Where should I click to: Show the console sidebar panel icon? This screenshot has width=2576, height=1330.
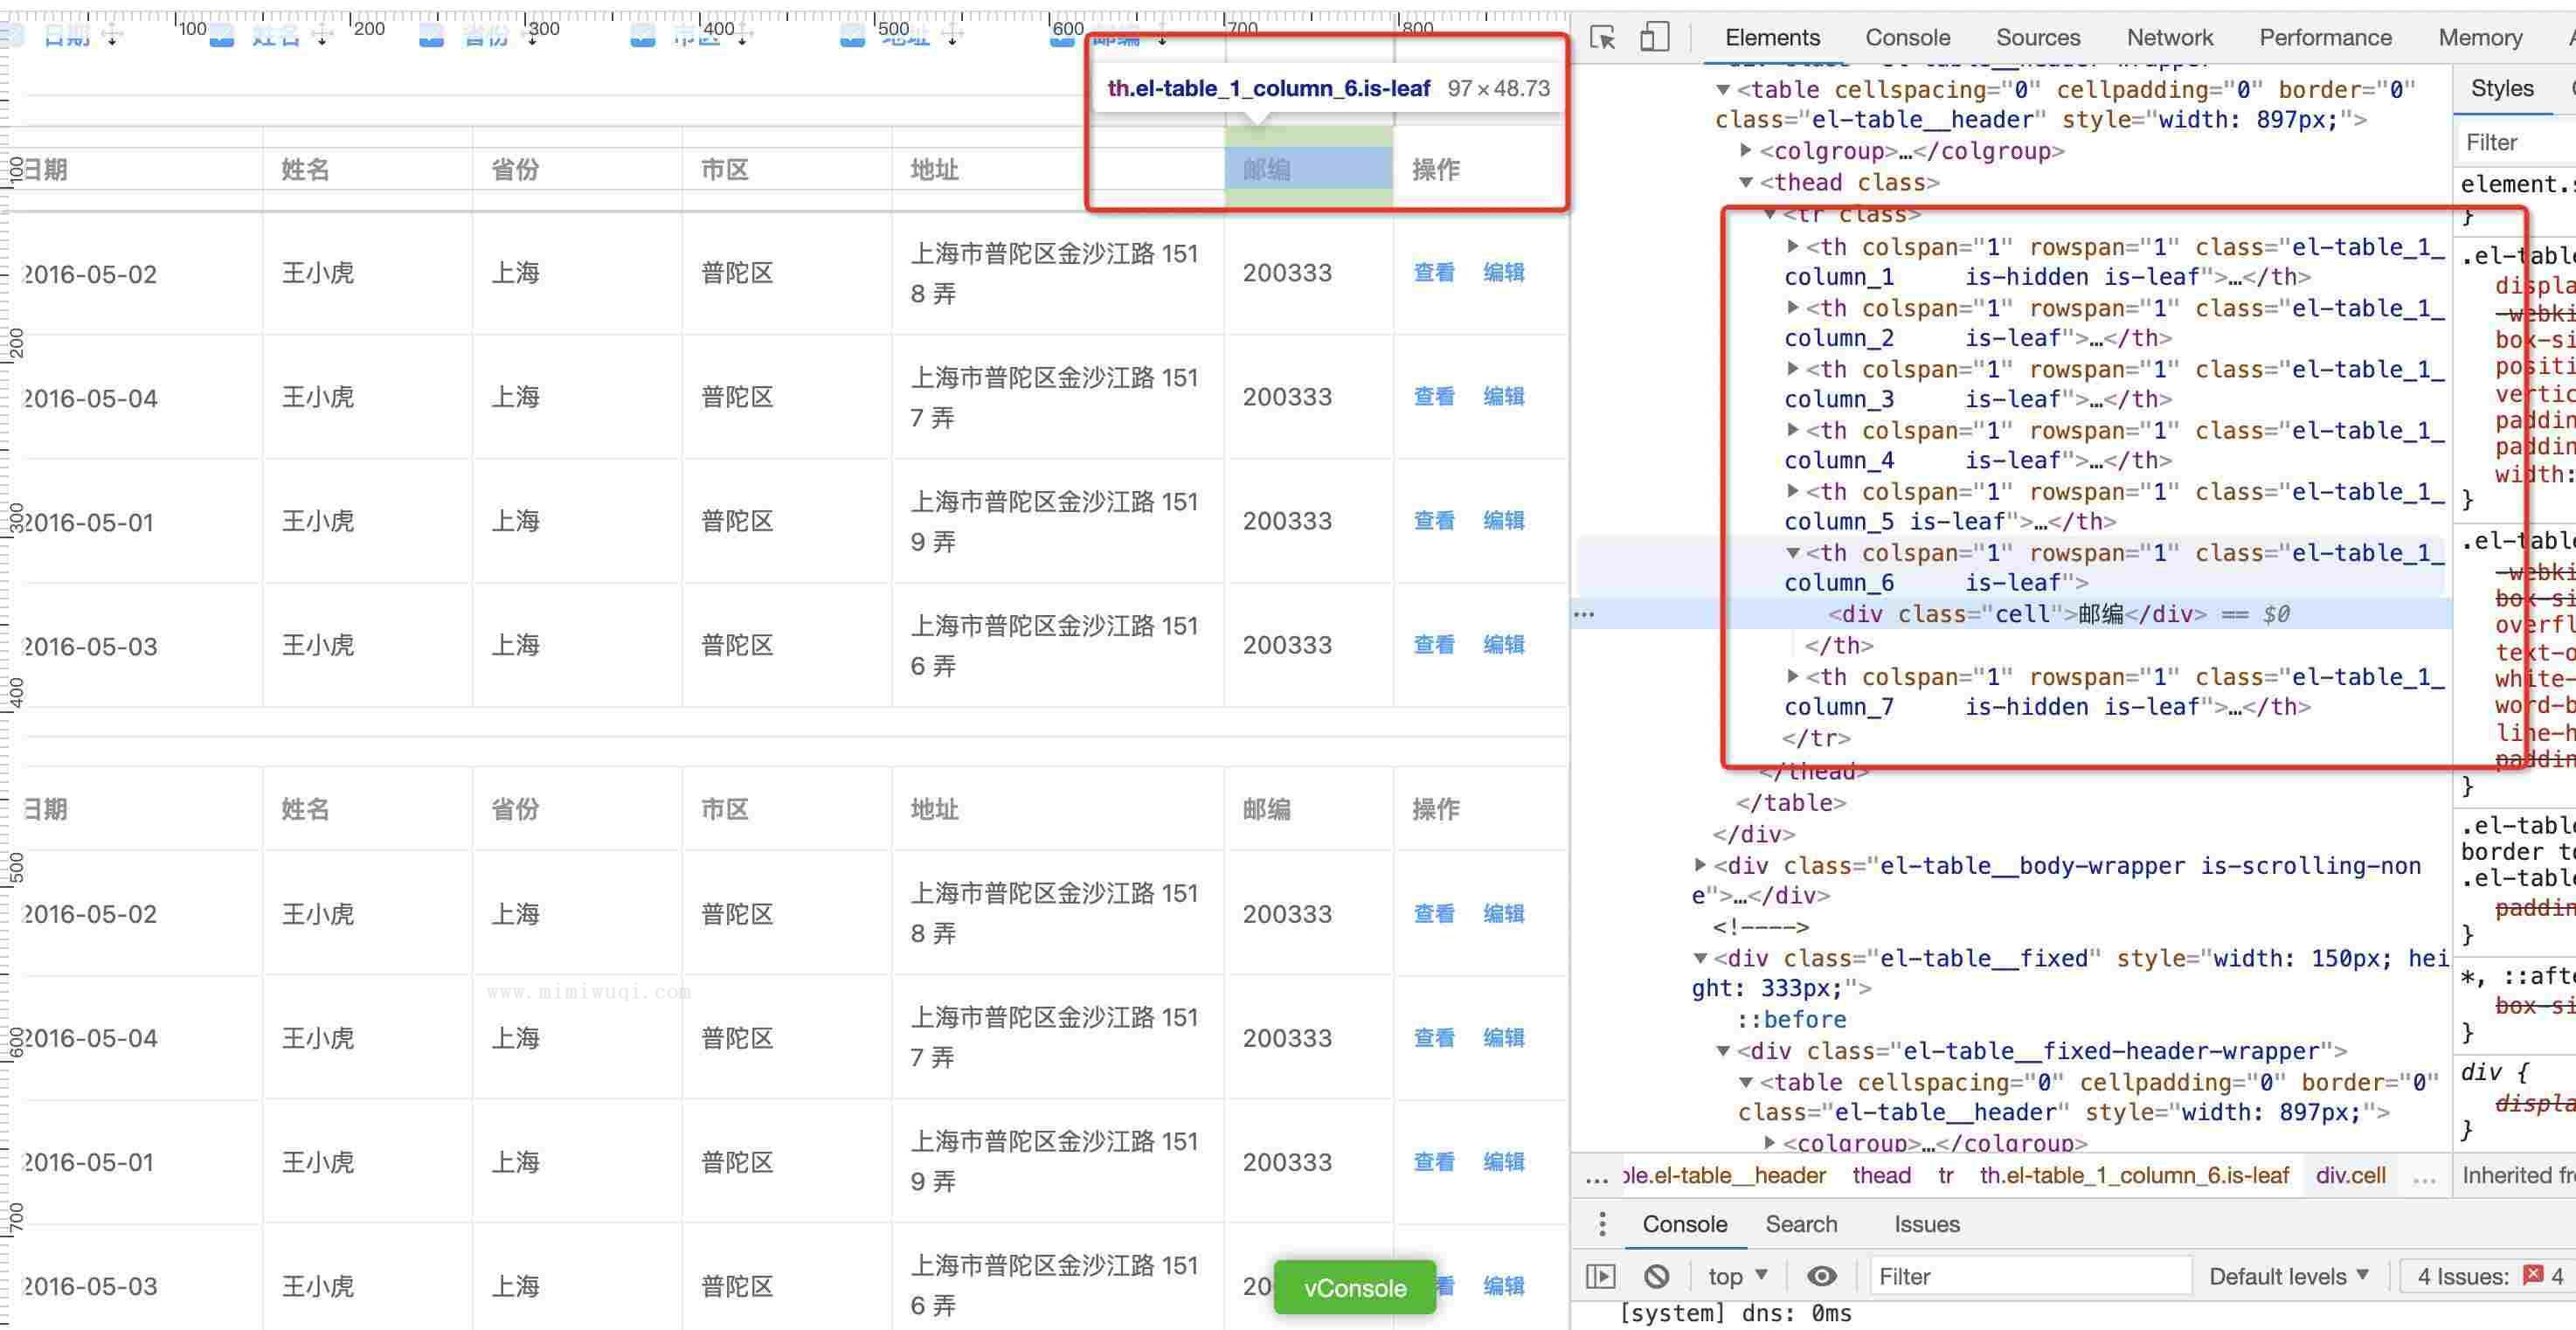tap(1601, 1276)
